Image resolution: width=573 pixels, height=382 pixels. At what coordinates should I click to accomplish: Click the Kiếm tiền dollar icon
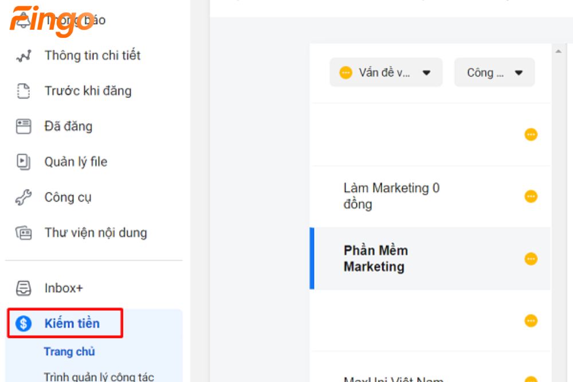point(23,324)
